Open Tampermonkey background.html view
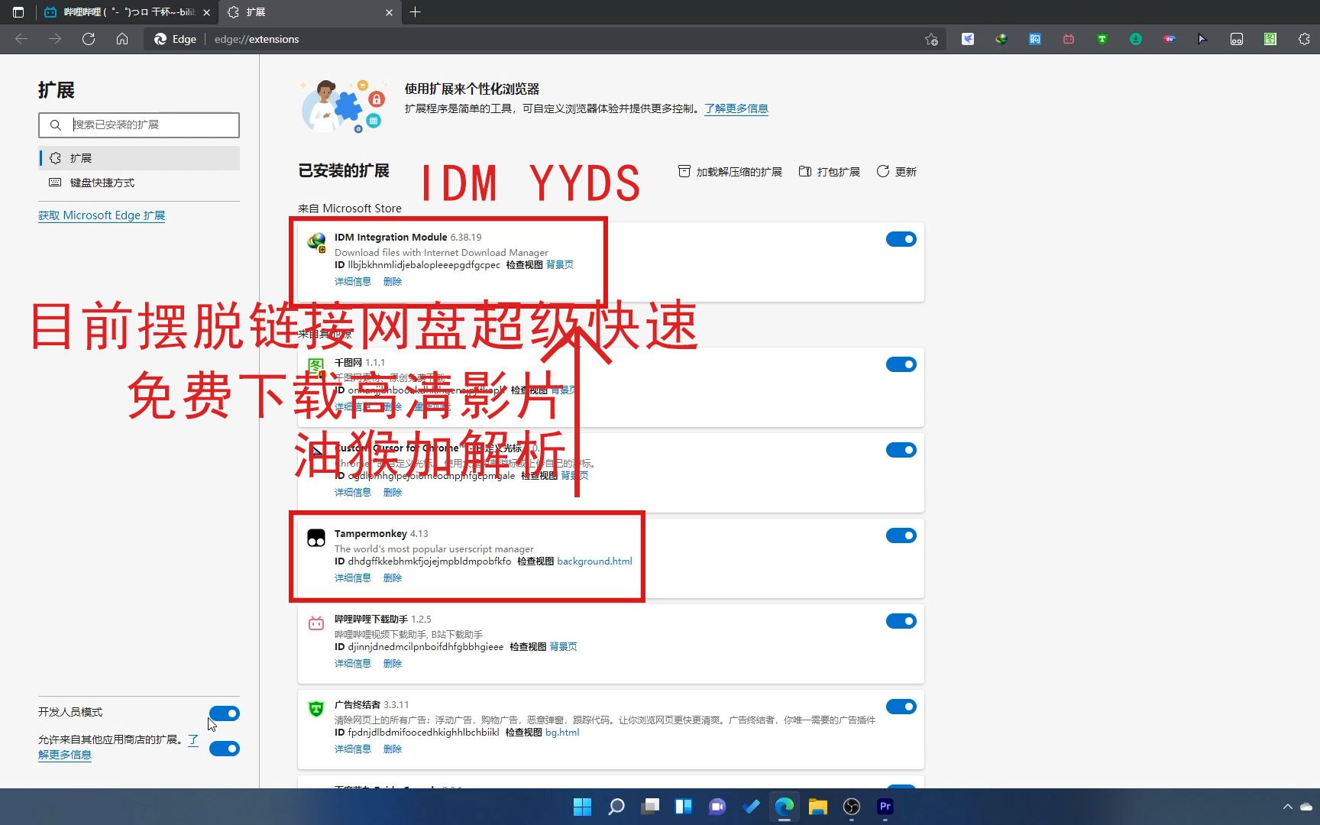 pyautogui.click(x=595, y=561)
